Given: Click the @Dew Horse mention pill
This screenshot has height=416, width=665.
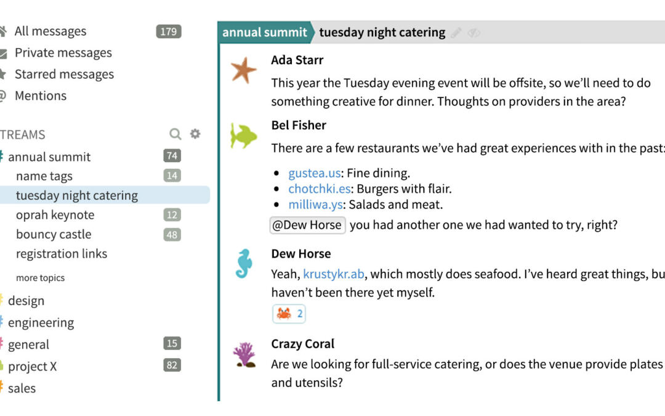Looking at the screenshot, I should pos(307,225).
